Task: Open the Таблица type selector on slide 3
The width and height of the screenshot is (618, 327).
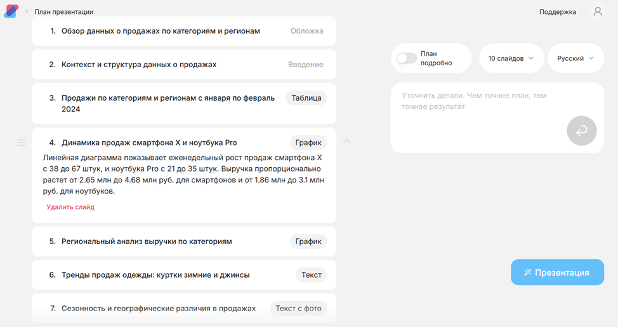Action: click(x=306, y=98)
